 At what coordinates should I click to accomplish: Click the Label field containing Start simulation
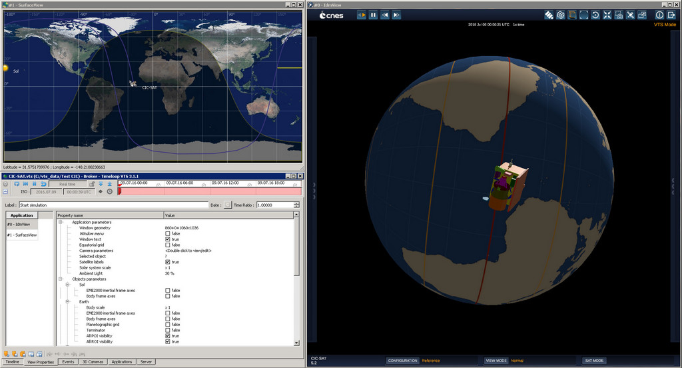[112, 205]
